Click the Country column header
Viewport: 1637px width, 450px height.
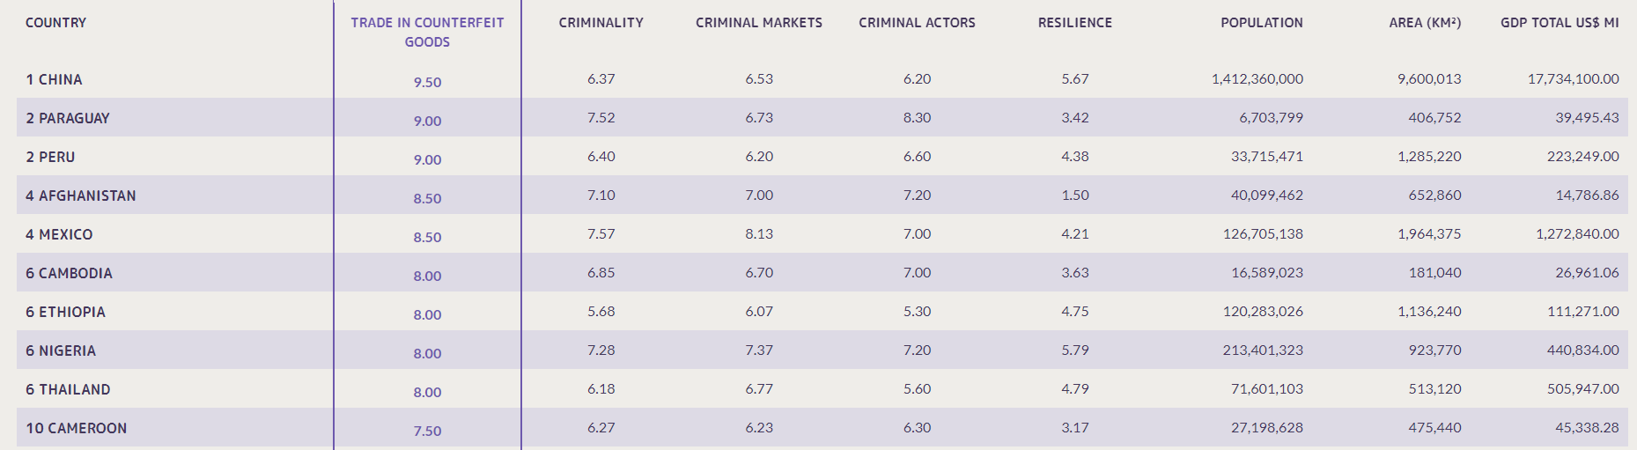click(55, 23)
